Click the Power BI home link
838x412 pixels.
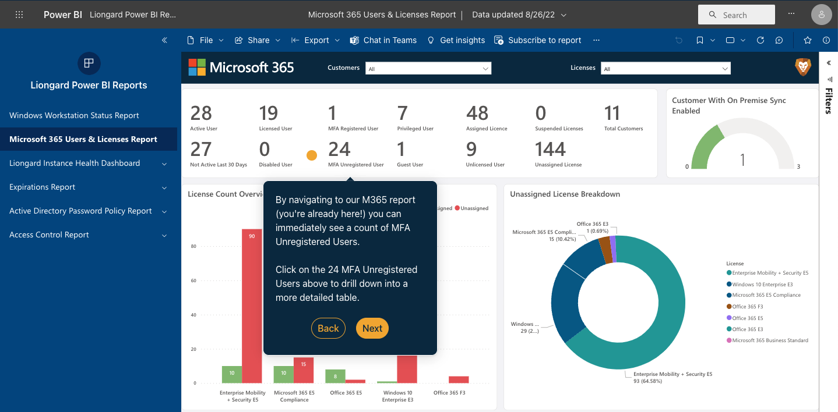click(x=63, y=15)
